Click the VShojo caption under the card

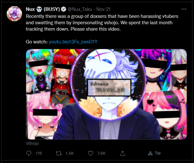[32, 144]
